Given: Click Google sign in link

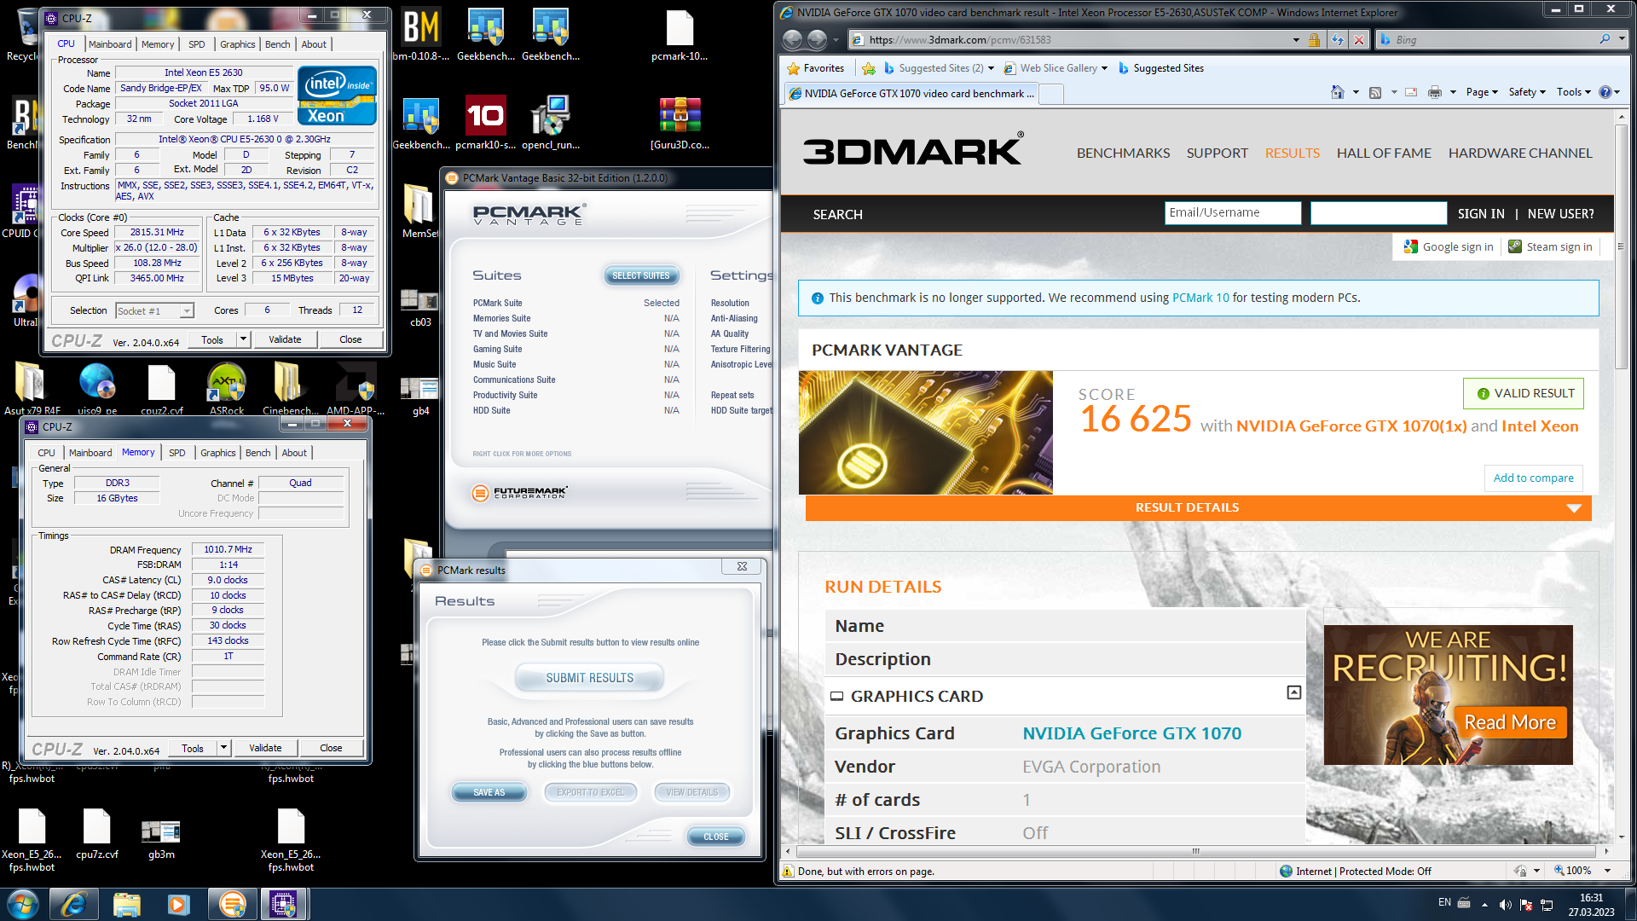Looking at the screenshot, I should pyautogui.click(x=1449, y=247).
